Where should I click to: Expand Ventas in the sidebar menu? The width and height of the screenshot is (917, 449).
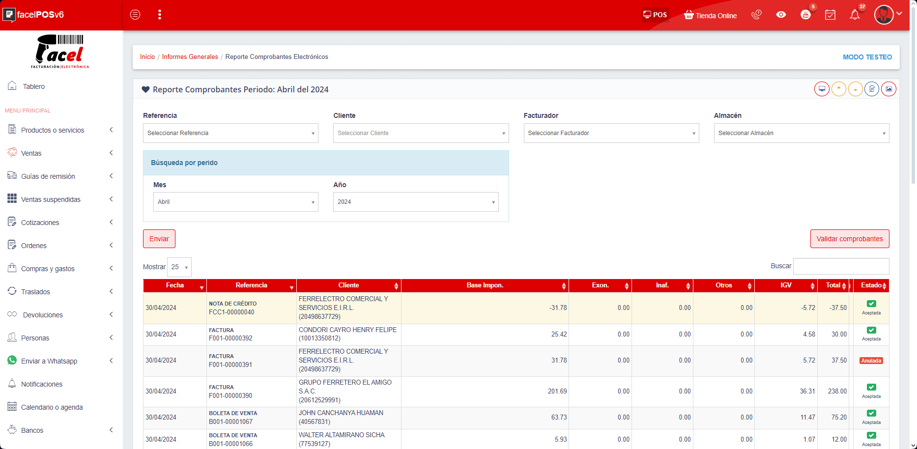(31, 153)
